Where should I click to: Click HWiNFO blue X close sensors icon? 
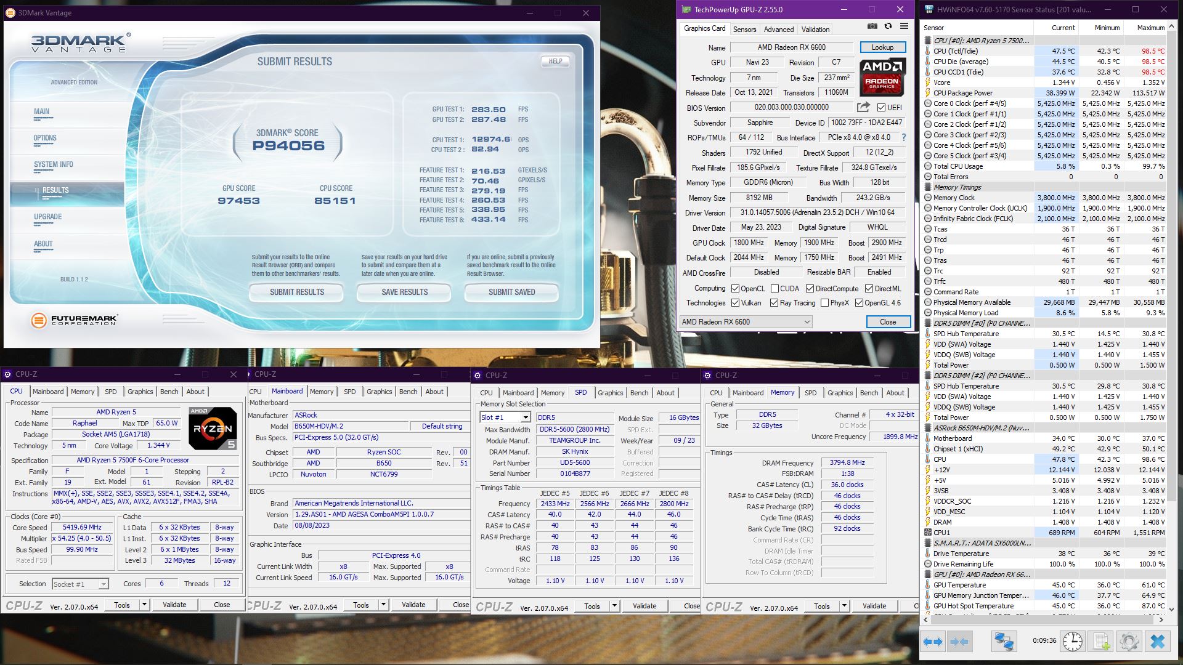1158,642
